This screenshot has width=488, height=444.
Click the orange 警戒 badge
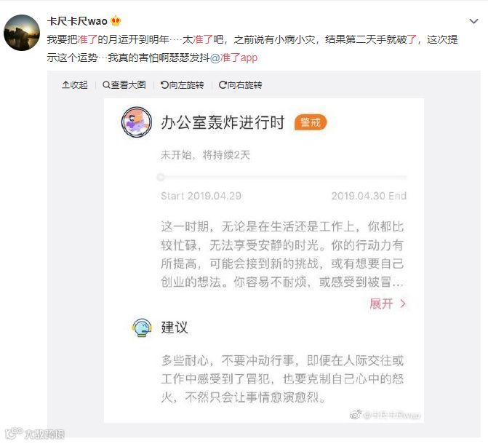(x=311, y=122)
